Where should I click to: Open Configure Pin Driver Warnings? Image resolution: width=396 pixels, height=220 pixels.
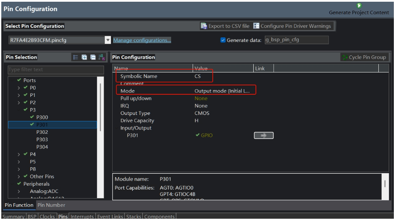[x=256, y=26]
